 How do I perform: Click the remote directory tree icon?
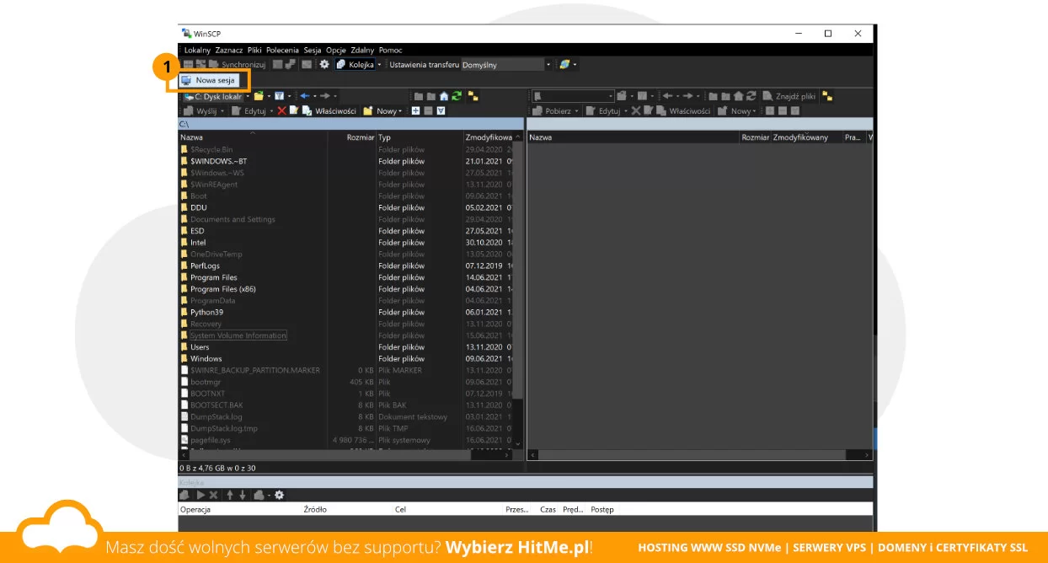click(827, 97)
